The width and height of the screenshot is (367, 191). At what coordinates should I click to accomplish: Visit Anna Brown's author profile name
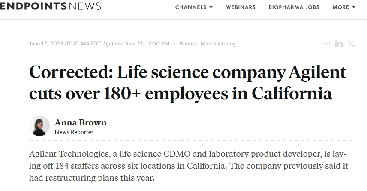pyautogui.click(x=81, y=122)
